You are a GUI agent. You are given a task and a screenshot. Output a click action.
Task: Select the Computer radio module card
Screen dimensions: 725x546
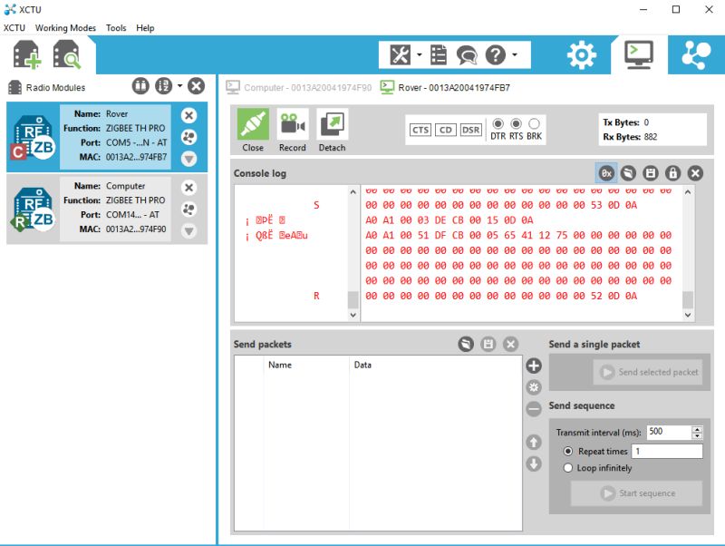coord(107,209)
